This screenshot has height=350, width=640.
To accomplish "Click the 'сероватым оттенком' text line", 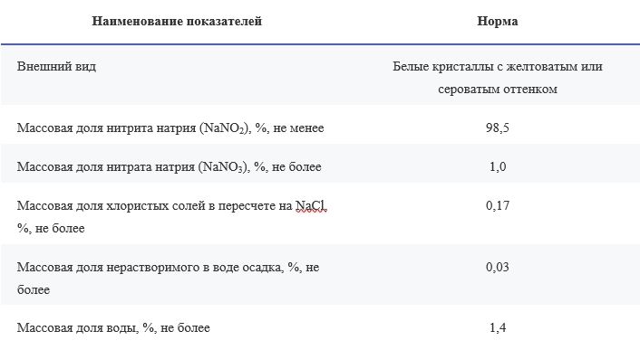I will (498, 90).
